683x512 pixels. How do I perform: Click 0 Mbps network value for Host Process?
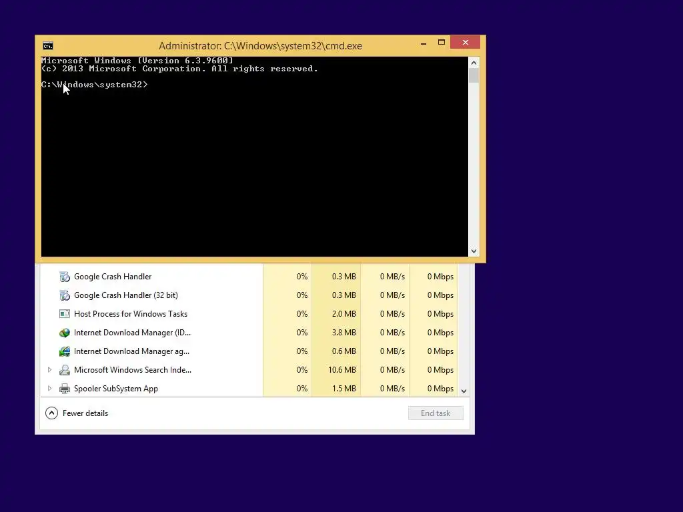(440, 314)
